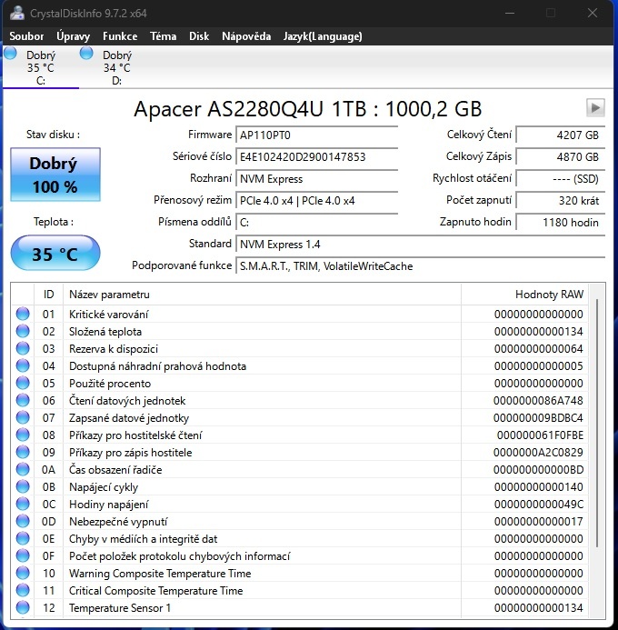Click the Zapnuto hodin value 1180 hodin

pos(560,222)
